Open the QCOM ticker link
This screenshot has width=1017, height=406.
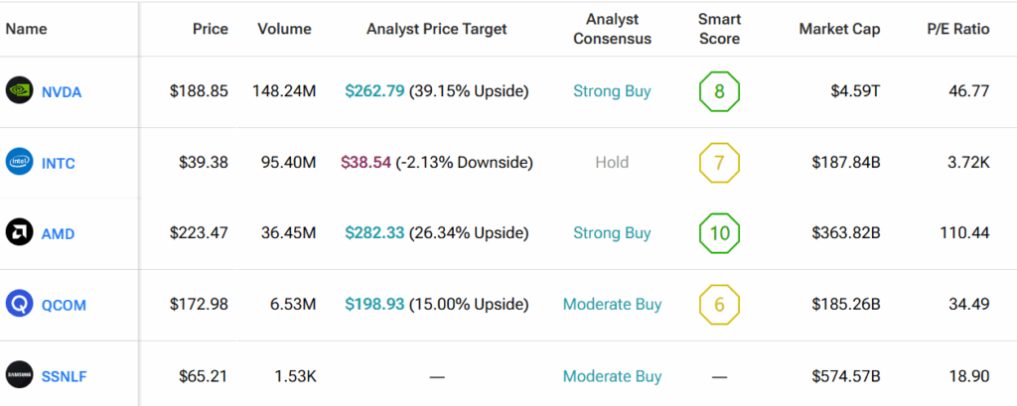pos(64,306)
